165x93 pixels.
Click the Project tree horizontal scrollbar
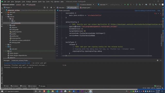[x=23, y=58]
